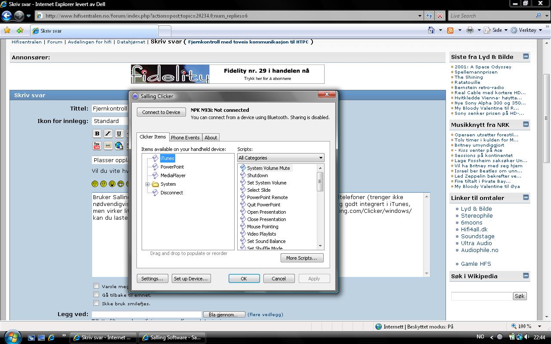Switch to Salling Software taskbar window
The width and height of the screenshot is (551, 344).
click(172, 338)
